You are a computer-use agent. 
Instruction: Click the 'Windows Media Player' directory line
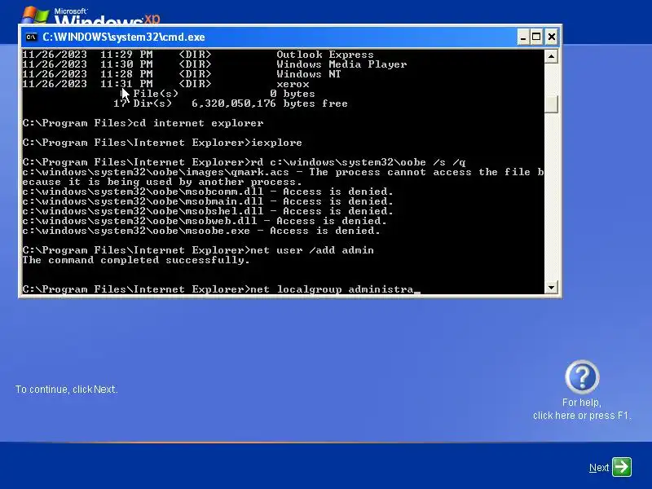(x=214, y=64)
